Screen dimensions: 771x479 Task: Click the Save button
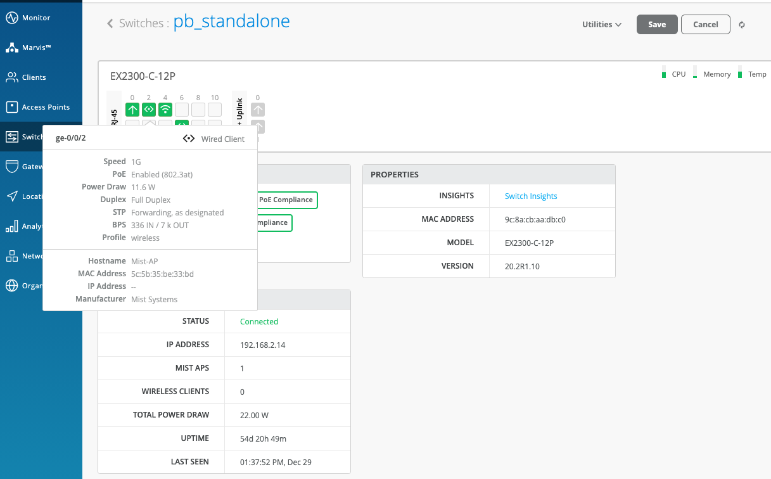[x=657, y=25]
